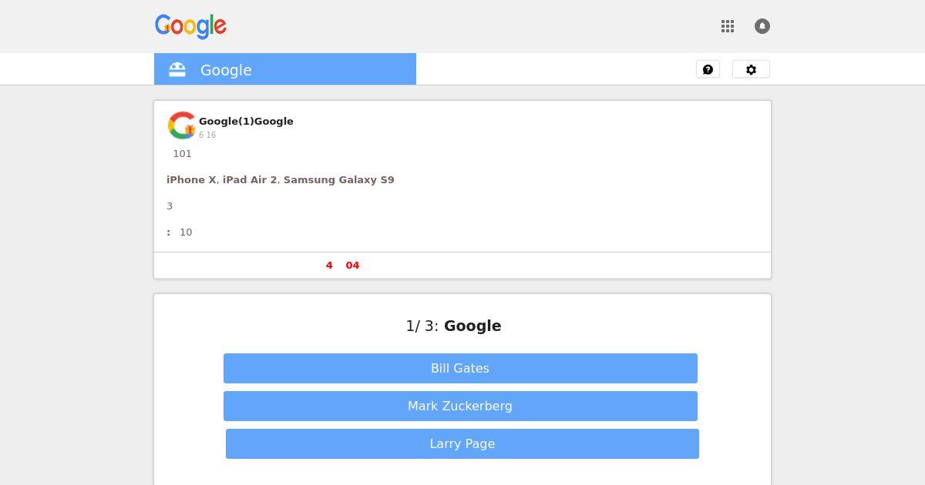925x485 pixels.
Task: Click the Google gift avatar in the post
Action: click(182, 125)
